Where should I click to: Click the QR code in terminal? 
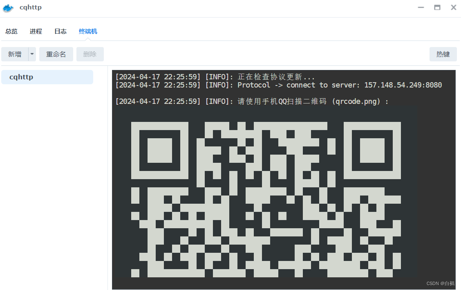(266, 200)
